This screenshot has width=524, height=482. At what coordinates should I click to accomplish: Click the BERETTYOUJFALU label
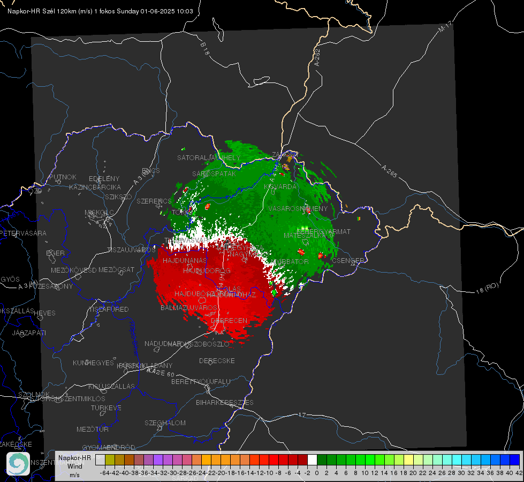pos(201,381)
